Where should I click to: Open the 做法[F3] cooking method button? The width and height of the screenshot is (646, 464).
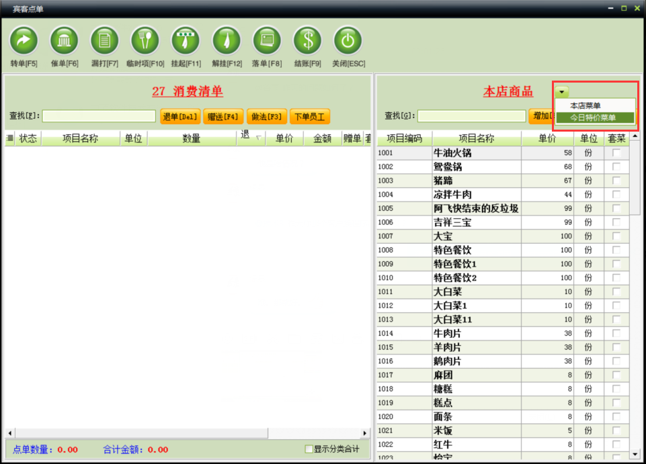[x=267, y=117]
